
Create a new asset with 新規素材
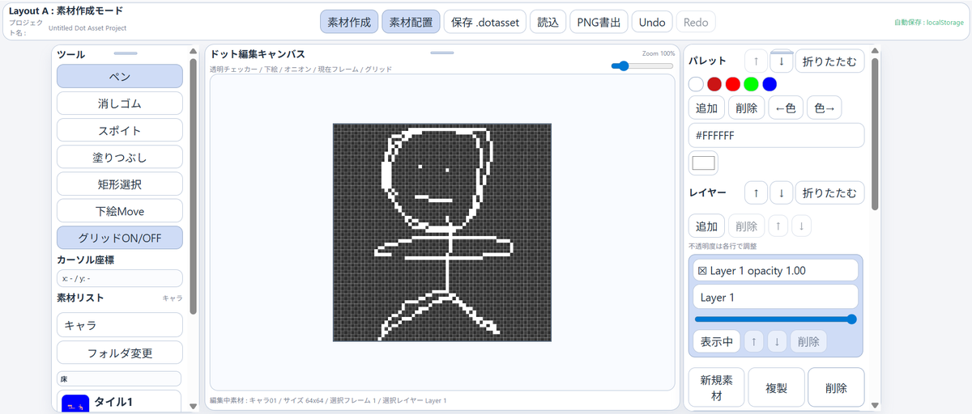click(717, 388)
